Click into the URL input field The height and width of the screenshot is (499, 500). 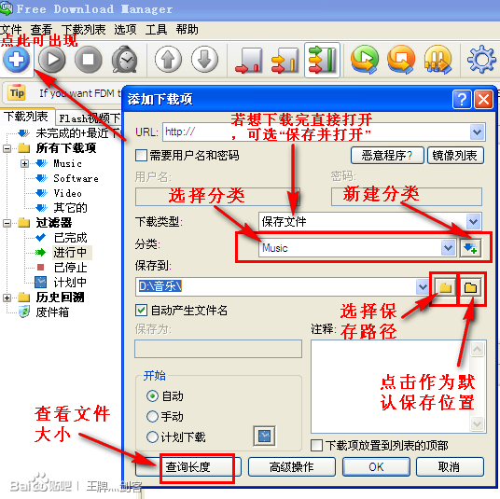pos(315,132)
